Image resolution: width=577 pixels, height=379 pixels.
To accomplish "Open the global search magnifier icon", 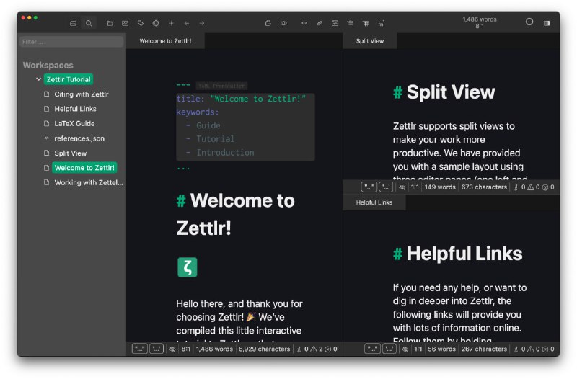I will (x=89, y=23).
